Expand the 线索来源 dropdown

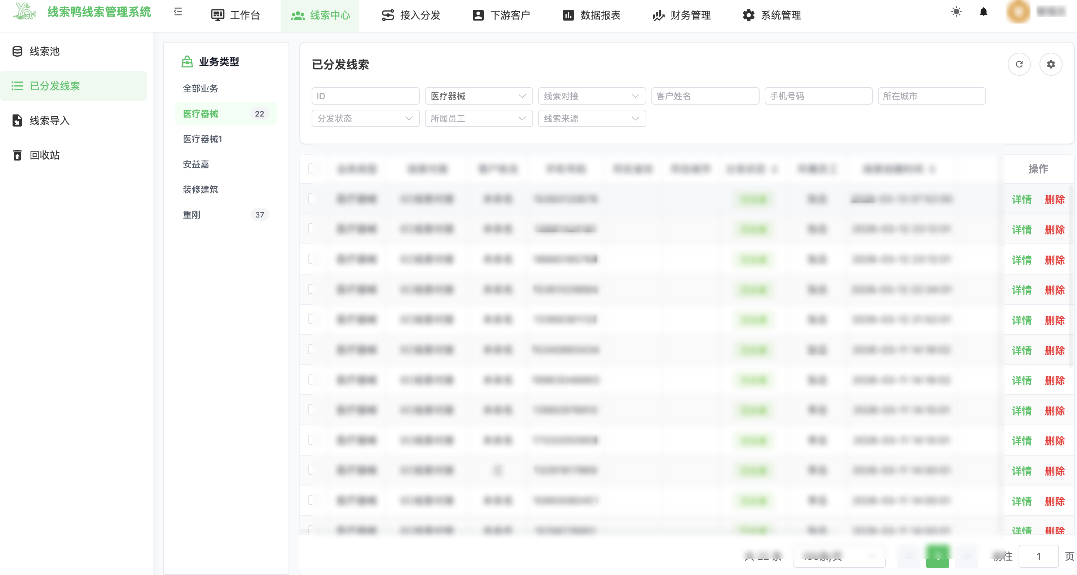pos(592,119)
